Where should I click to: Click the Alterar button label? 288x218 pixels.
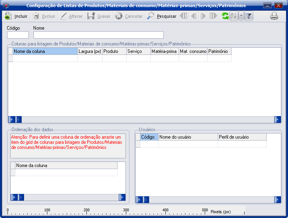pyautogui.click(x=76, y=16)
